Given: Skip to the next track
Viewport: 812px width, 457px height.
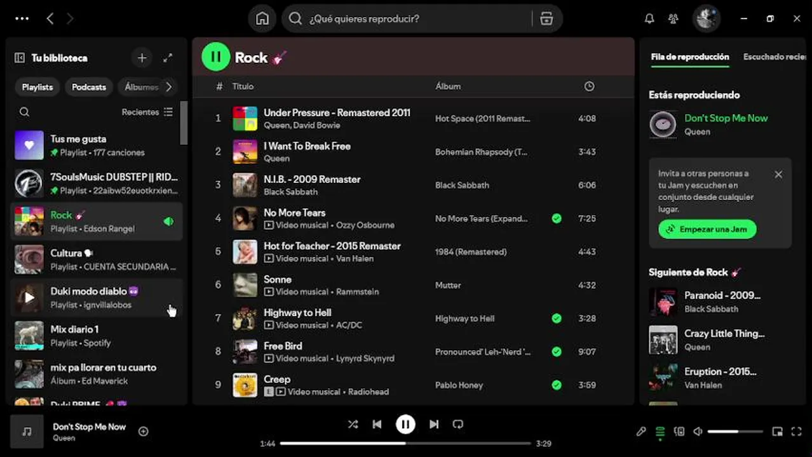Looking at the screenshot, I should 434,424.
